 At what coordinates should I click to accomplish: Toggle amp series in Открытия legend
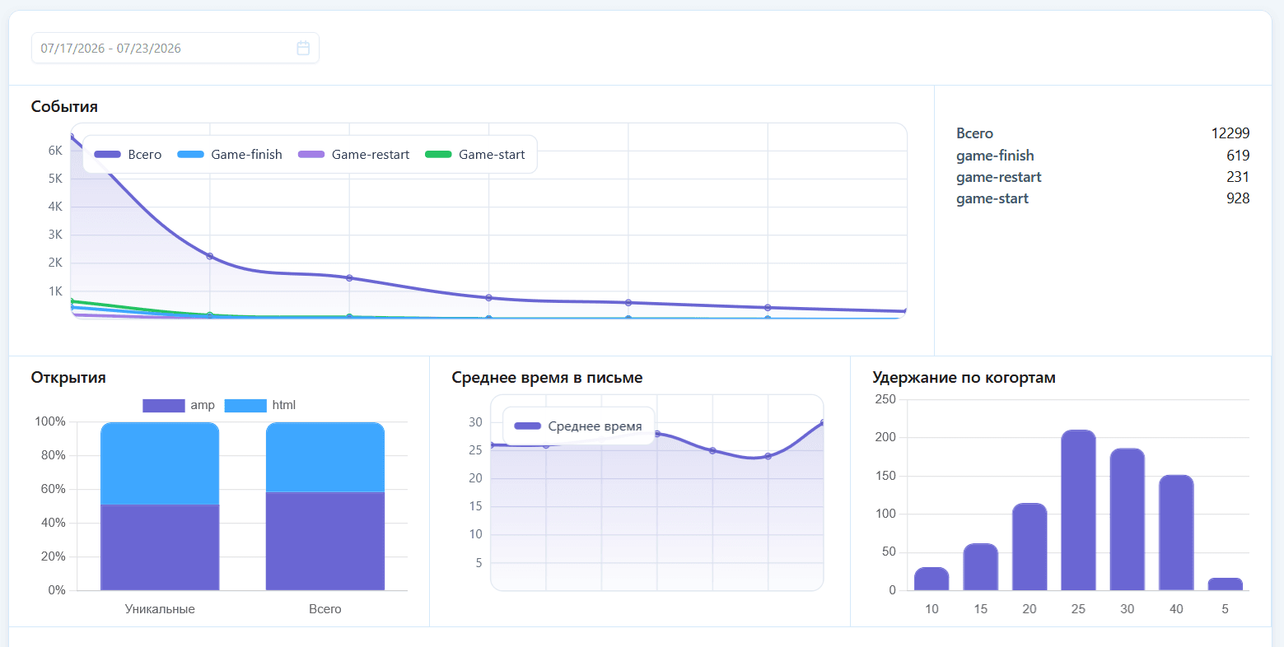point(179,405)
